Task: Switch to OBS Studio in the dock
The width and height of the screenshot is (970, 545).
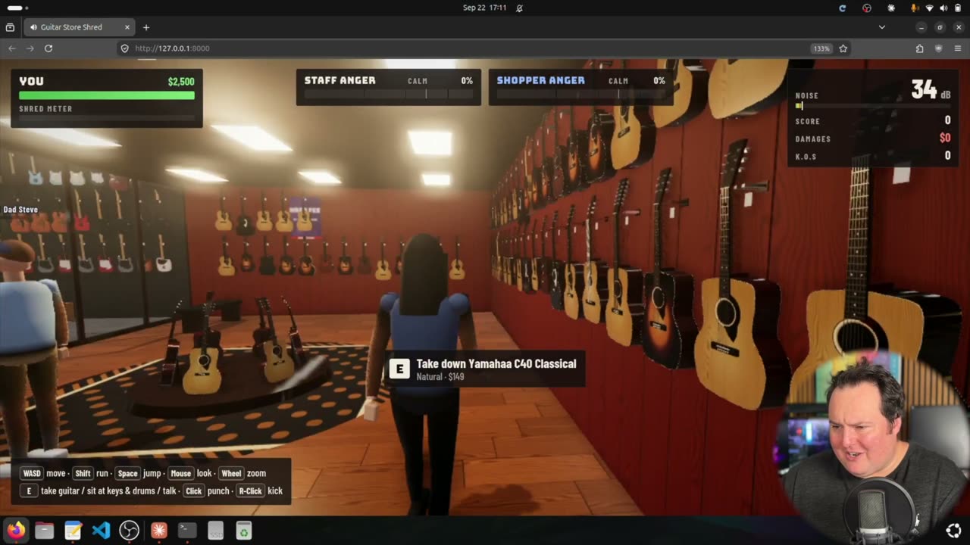Action: pos(130,531)
